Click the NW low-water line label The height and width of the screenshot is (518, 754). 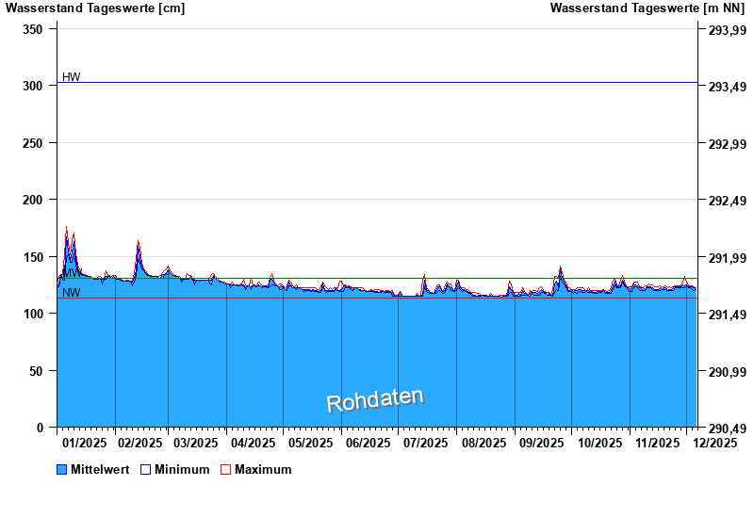(x=72, y=293)
